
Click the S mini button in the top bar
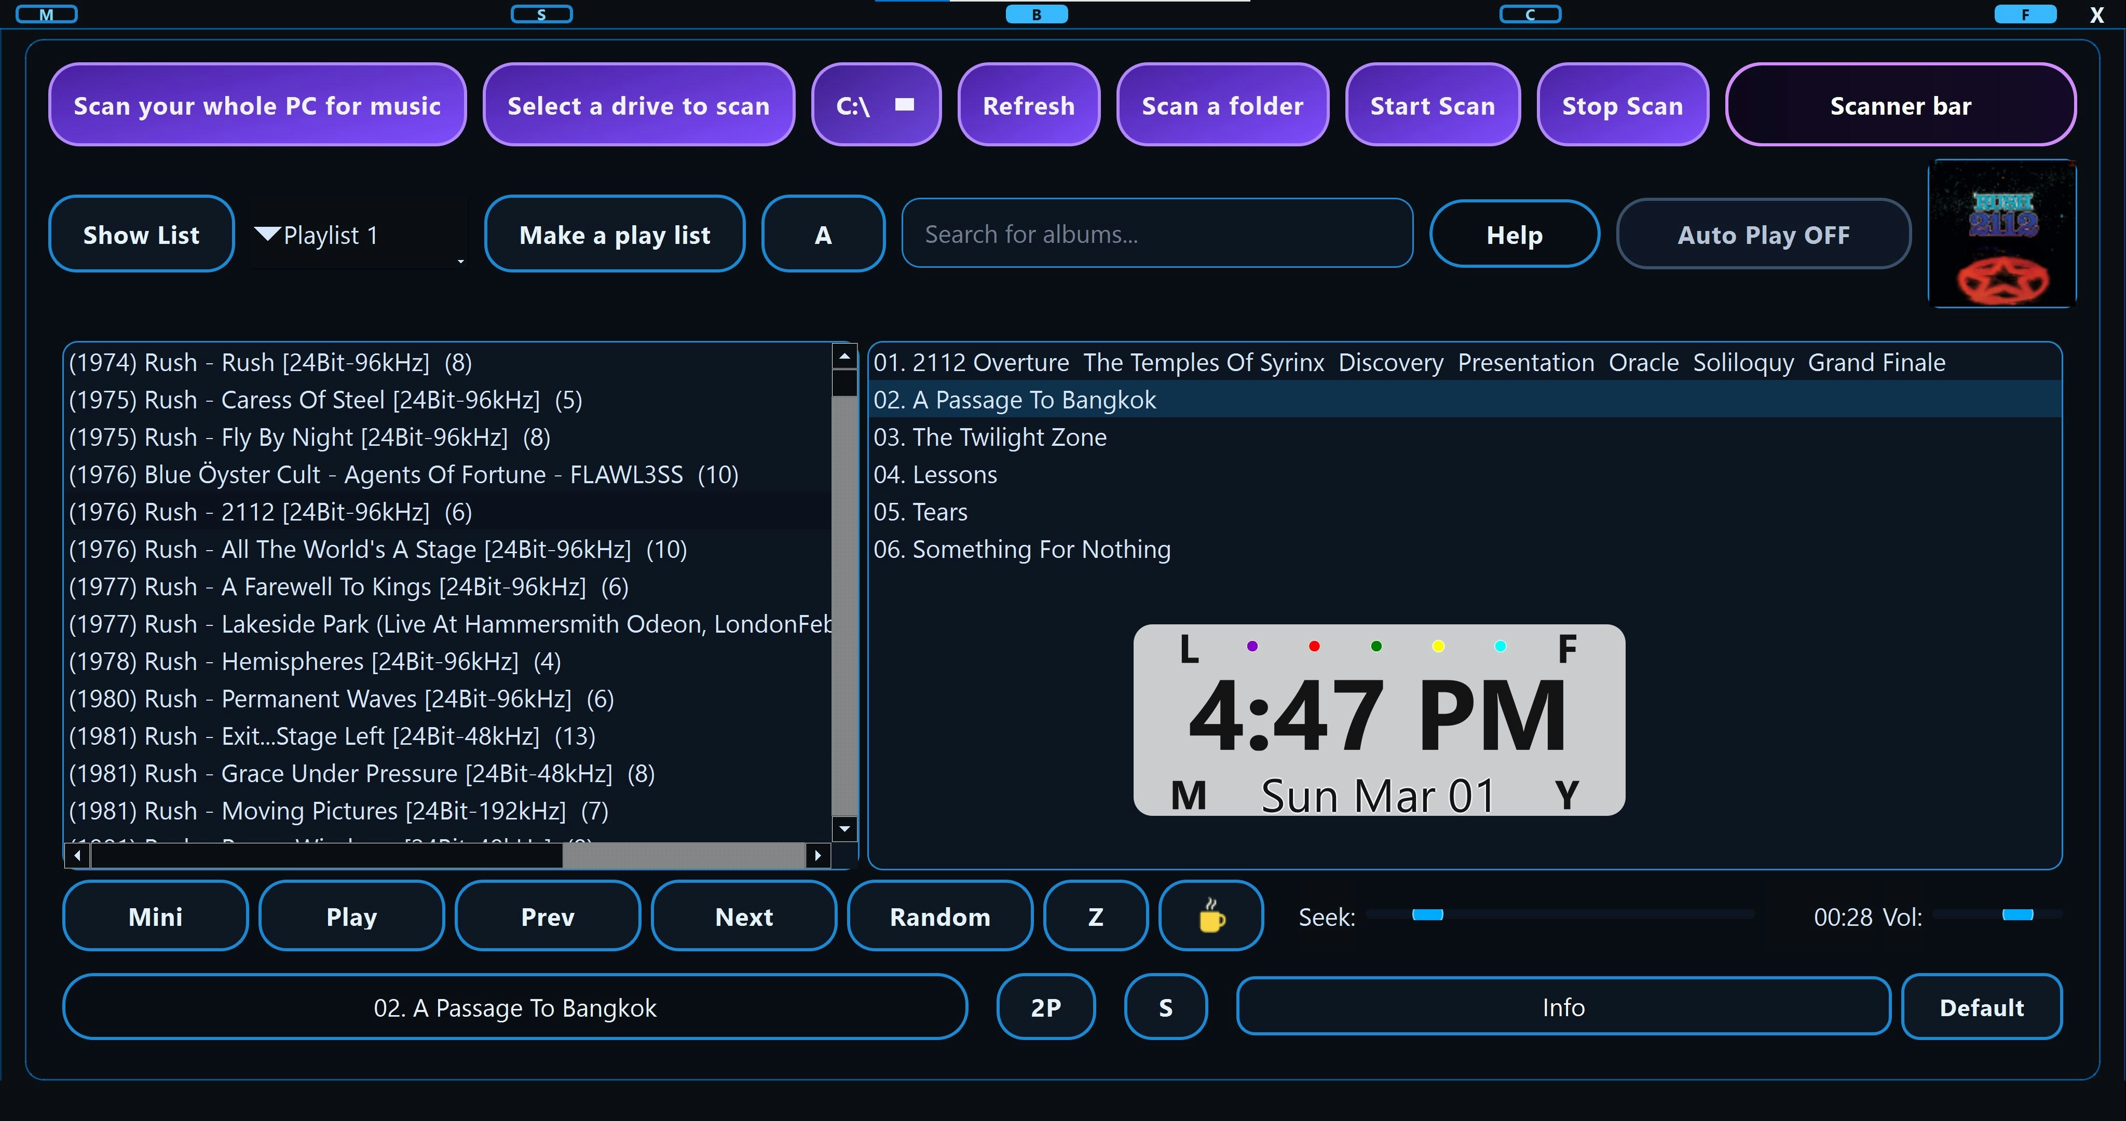[541, 14]
